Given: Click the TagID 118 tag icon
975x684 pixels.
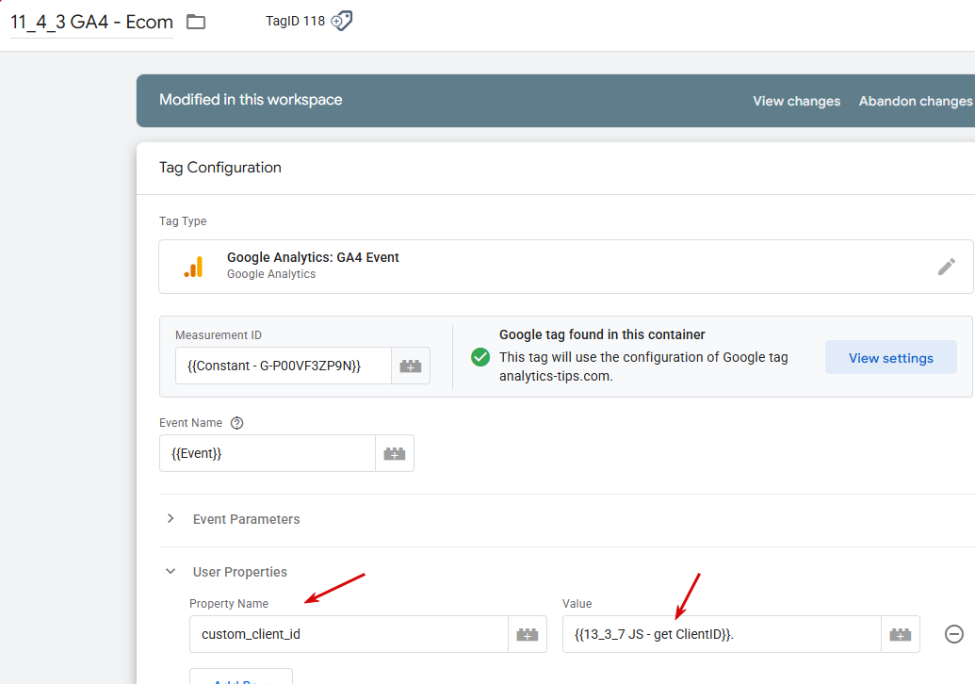Looking at the screenshot, I should tap(341, 21).
